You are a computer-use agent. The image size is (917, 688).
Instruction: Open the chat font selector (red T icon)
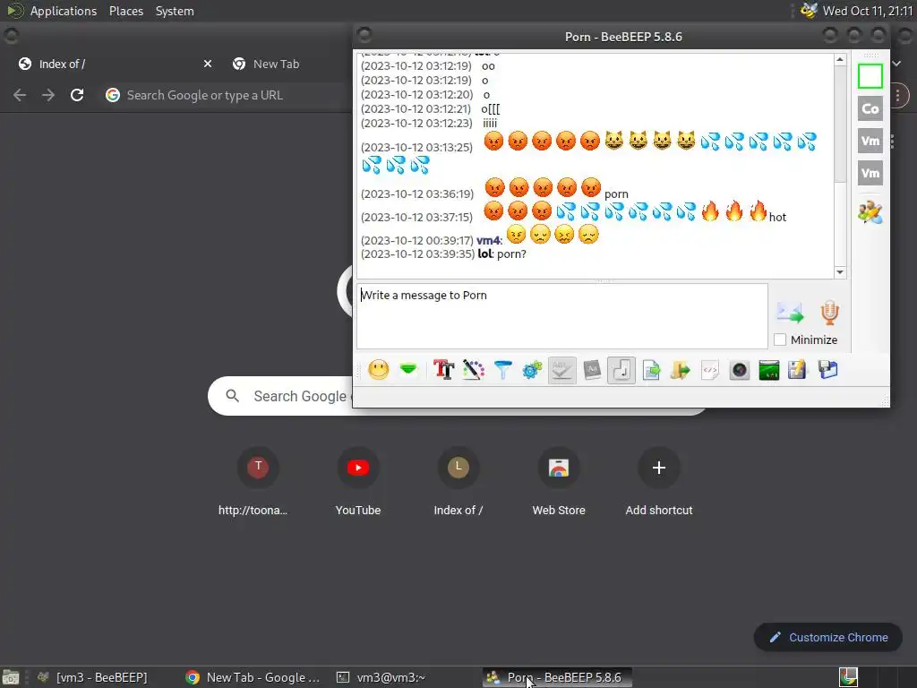pyautogui.click(x=444, y=370)
